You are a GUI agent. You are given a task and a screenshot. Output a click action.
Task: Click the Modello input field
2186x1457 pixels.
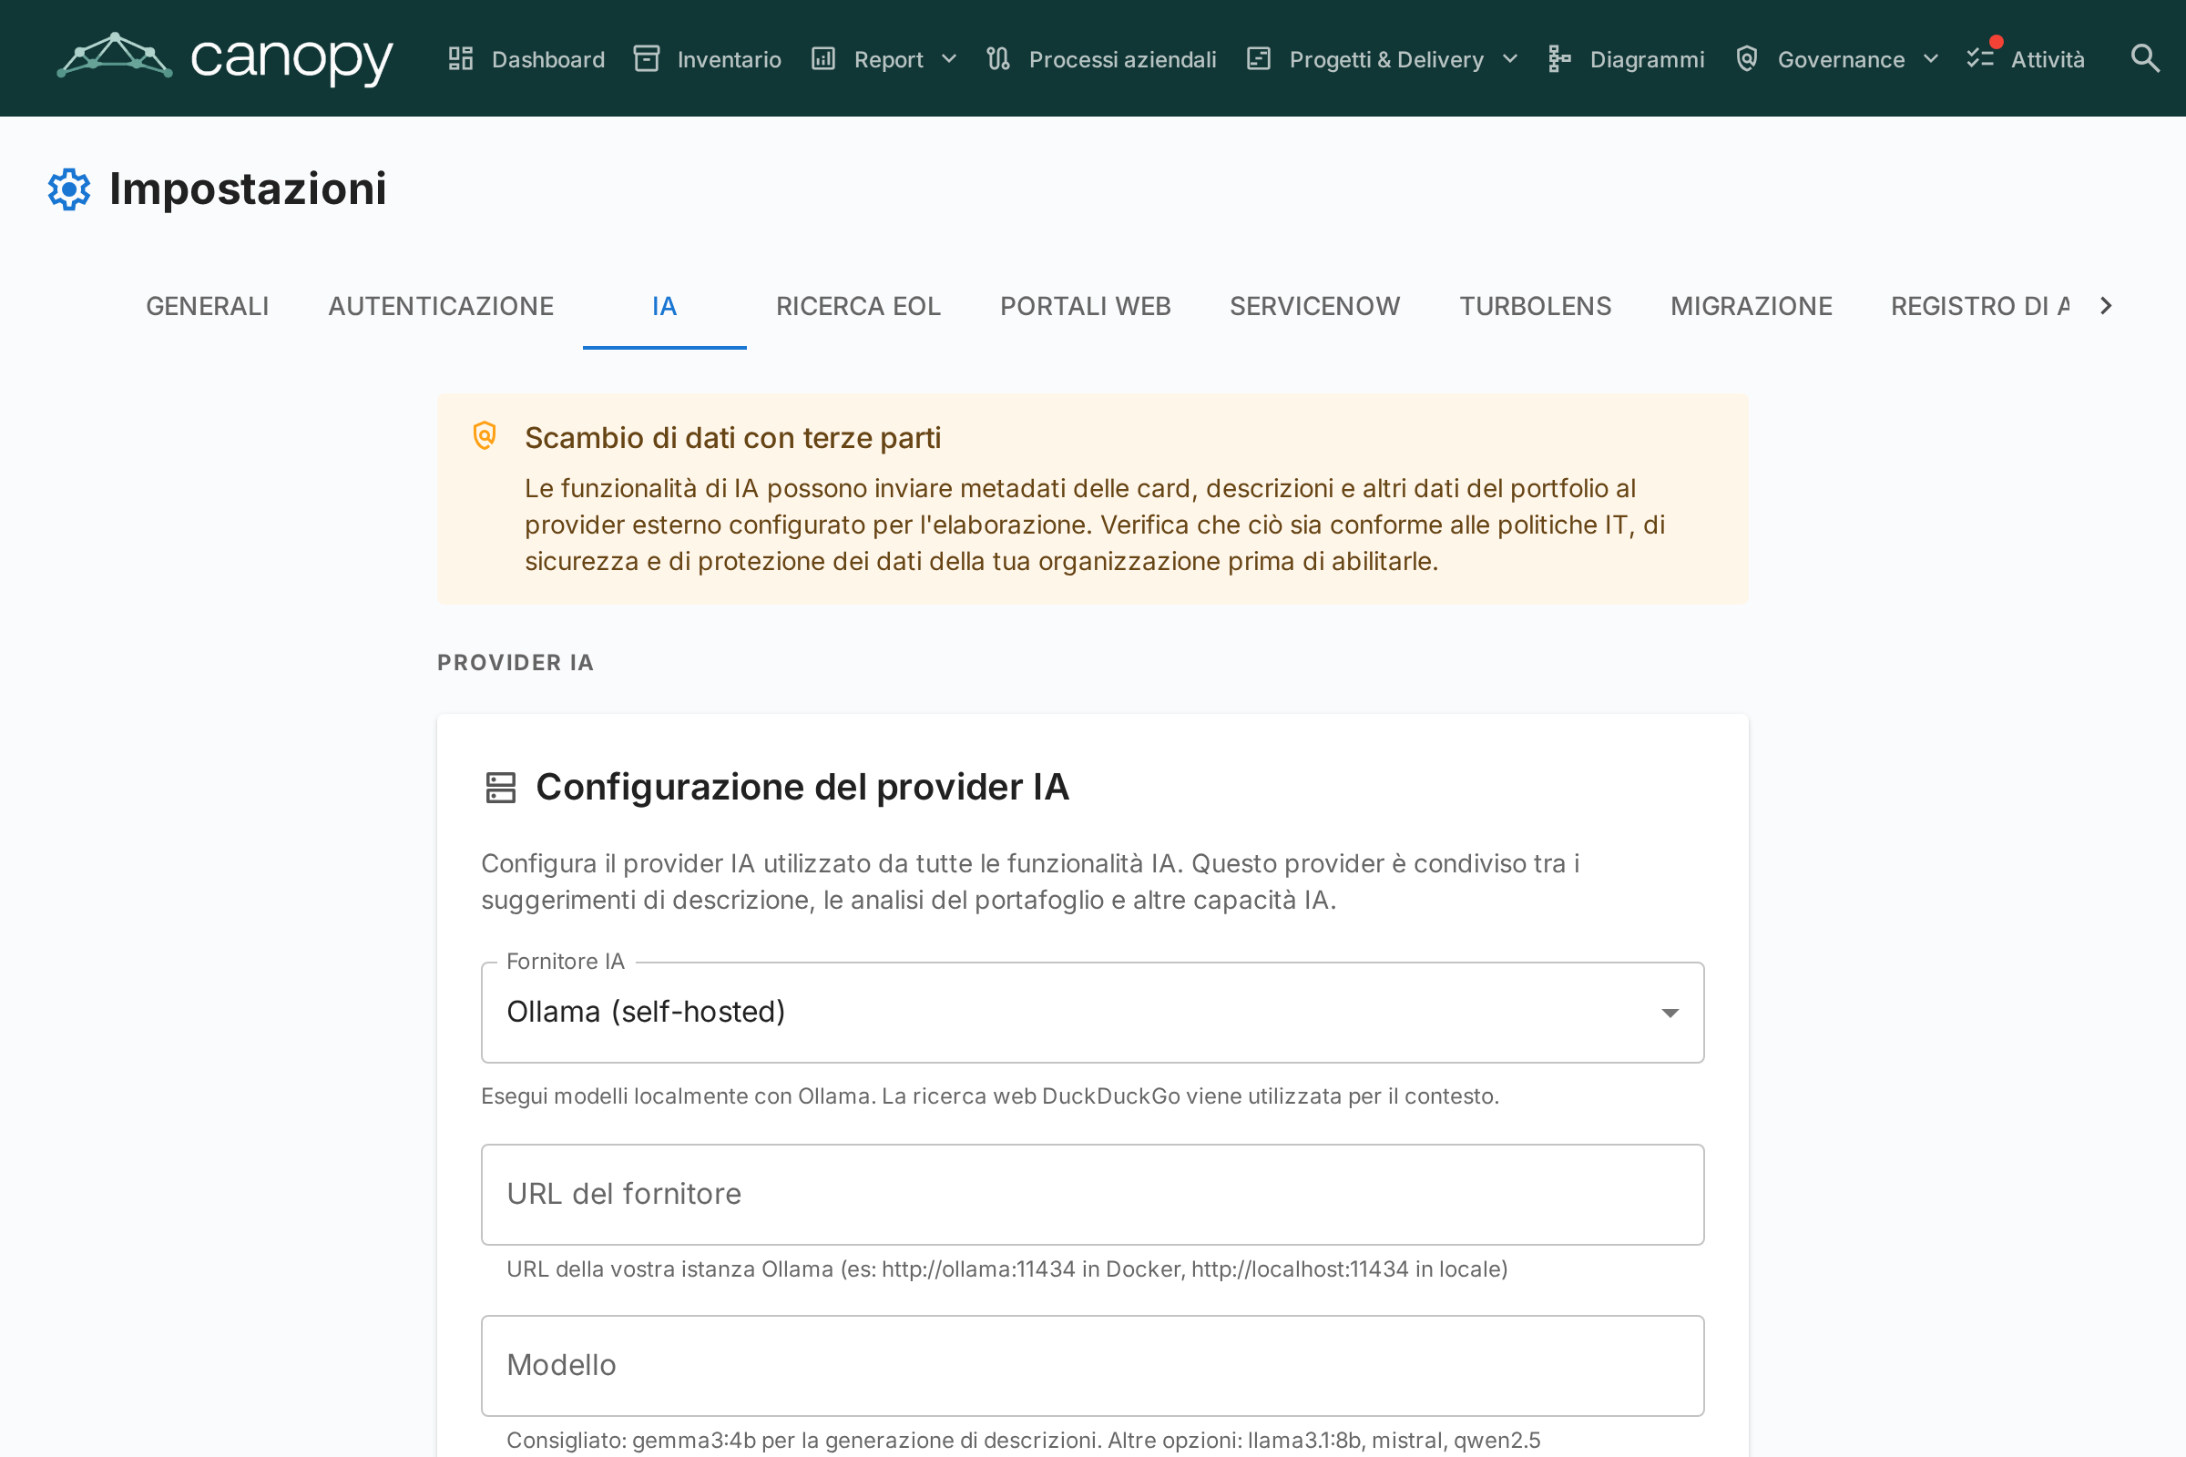(1093, 1365)
